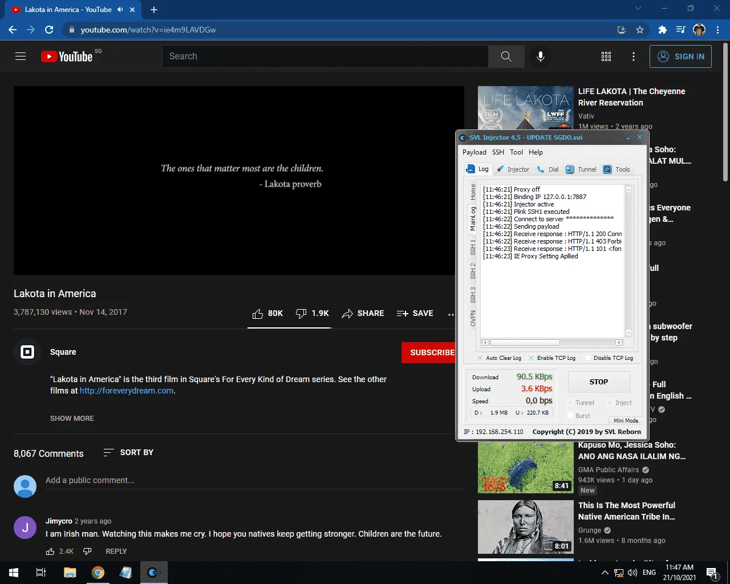The width and height of the screenshot is (730, 584).
Task: Open Task View on taskbar
Action: click(x=41, y=573)
